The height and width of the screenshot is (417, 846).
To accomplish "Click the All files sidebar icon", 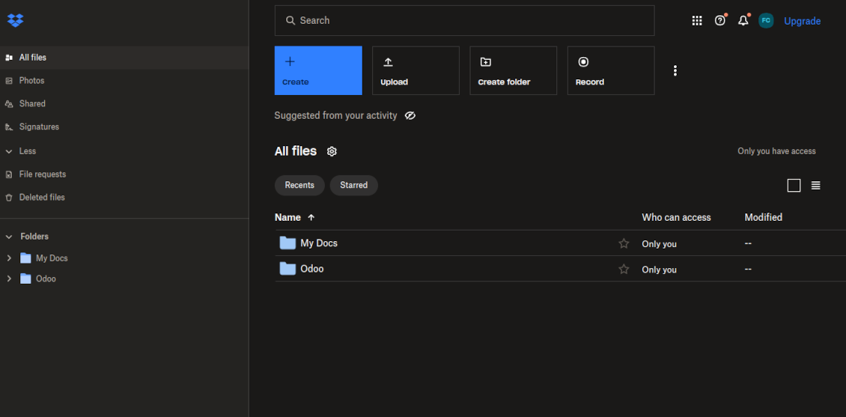I will point(9,57).
